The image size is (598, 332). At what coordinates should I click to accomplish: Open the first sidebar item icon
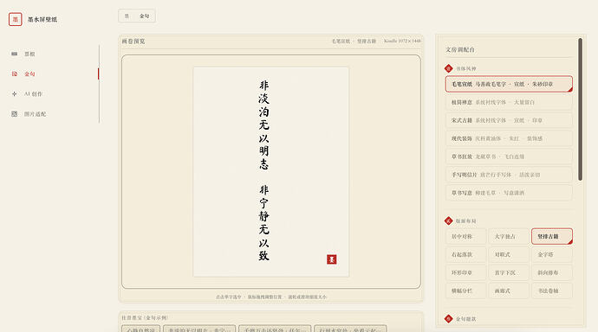click(15, 54)
